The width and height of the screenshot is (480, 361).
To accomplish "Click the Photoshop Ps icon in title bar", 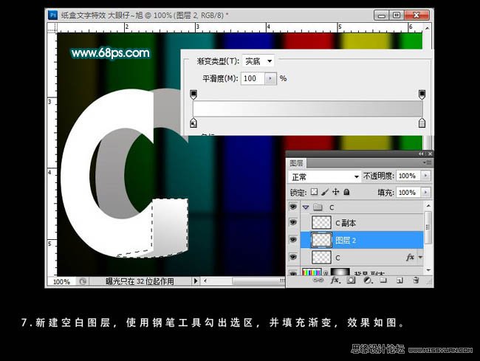I will click(52, 15).
